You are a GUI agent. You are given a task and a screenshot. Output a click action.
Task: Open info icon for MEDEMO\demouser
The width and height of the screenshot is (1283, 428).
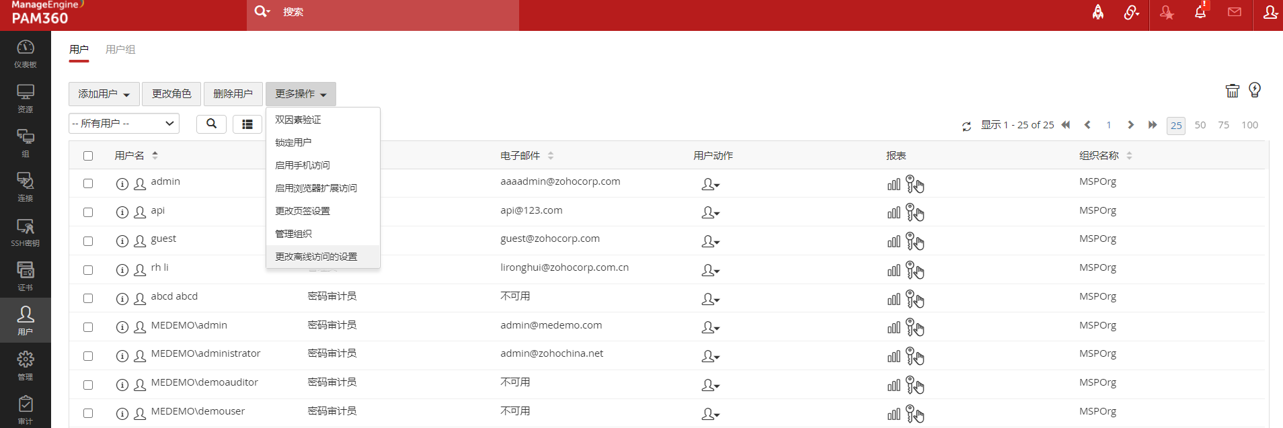pos(122,414)
